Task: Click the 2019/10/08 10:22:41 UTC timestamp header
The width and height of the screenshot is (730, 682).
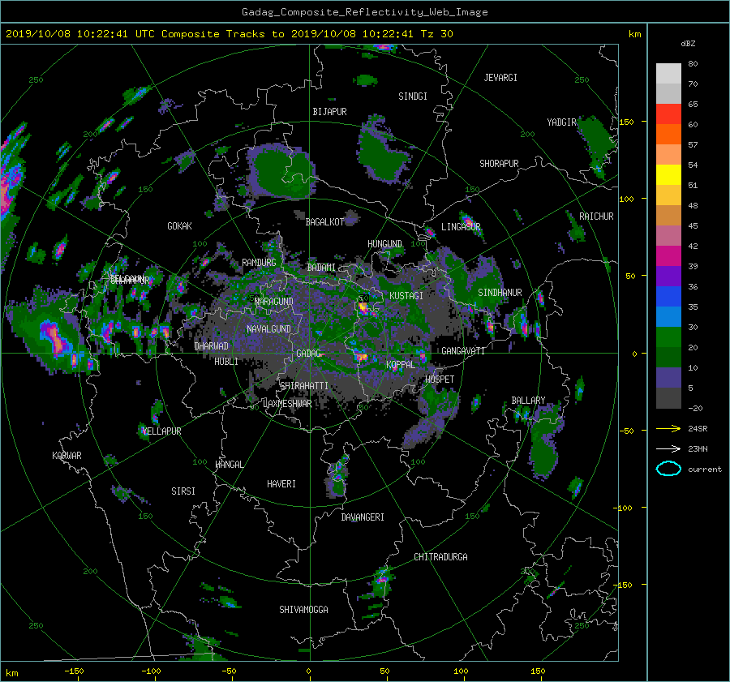Action: 229,34
